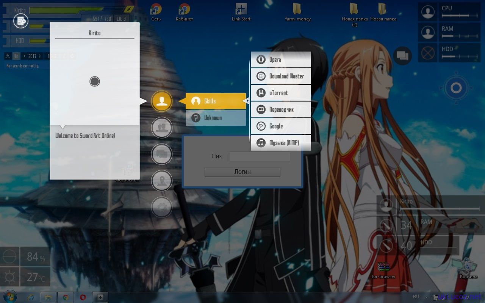Switch to the plus-sign app in the taskbar
The width and height of the screenshot is (485, 303).
coord(100,297)
